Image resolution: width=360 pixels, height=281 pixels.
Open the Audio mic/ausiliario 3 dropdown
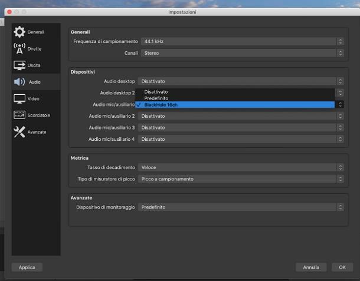[241, 128]
